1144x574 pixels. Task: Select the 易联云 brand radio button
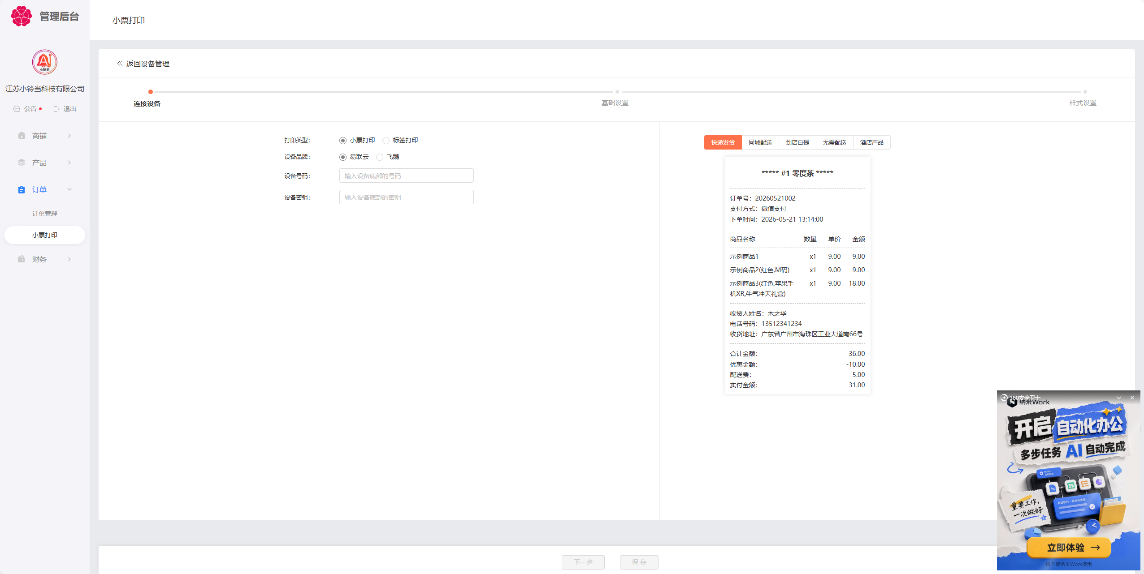(343, 157)
